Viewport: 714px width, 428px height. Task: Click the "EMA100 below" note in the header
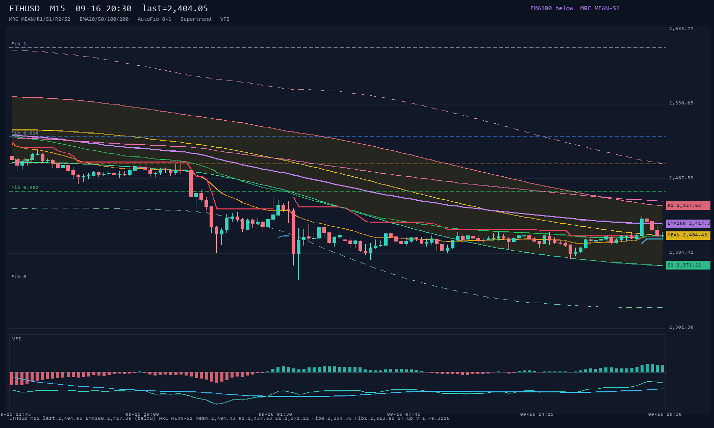tap(552, 8)
